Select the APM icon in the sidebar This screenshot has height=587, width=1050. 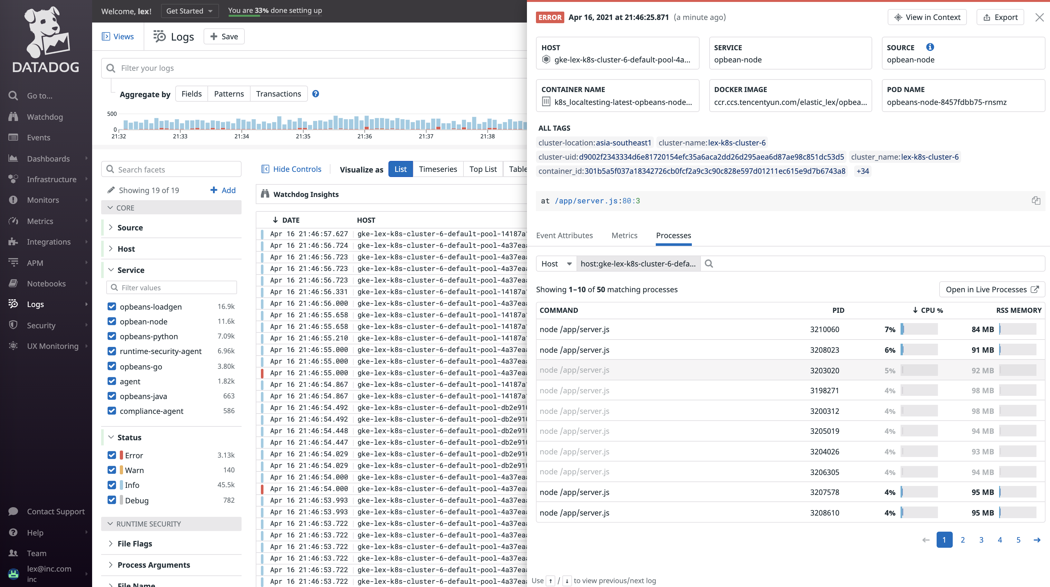tap(13, 262)
